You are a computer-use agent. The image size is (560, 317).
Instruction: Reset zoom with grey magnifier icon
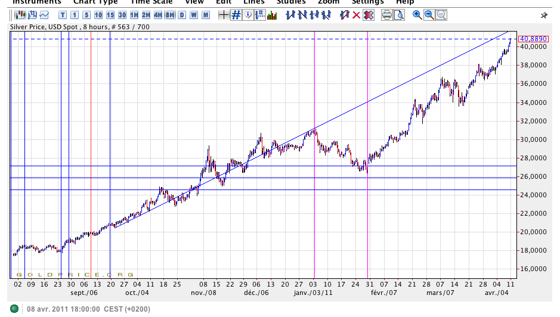(x=441, y=15)
